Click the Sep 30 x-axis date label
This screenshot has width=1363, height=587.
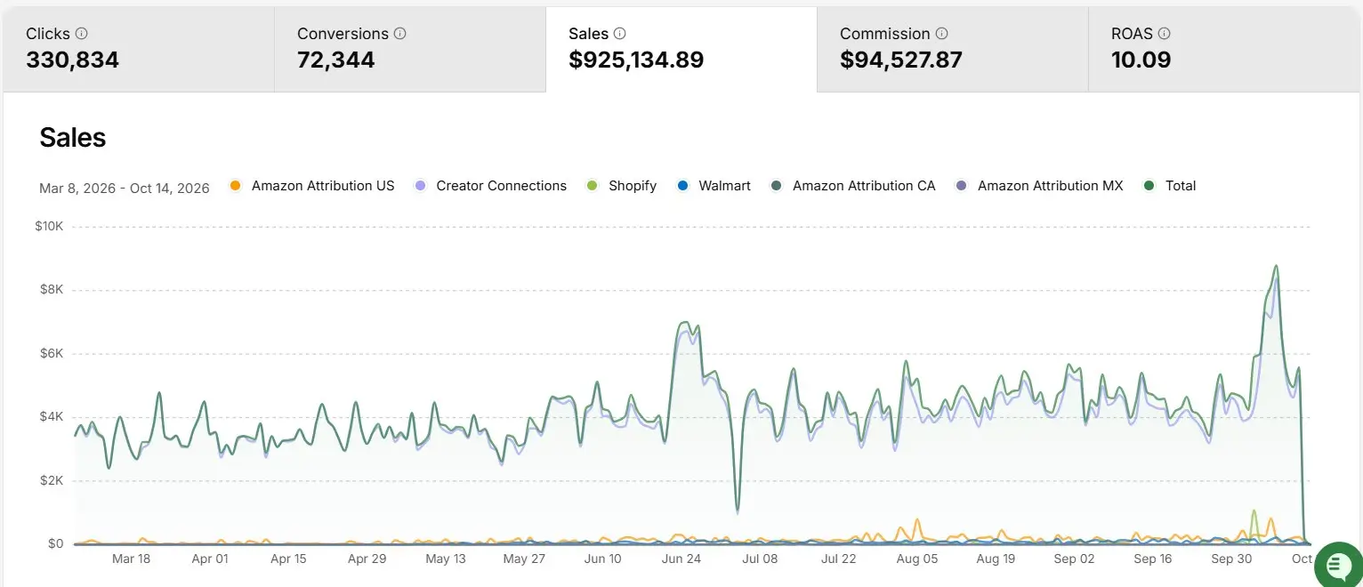tap(1231, 559)
